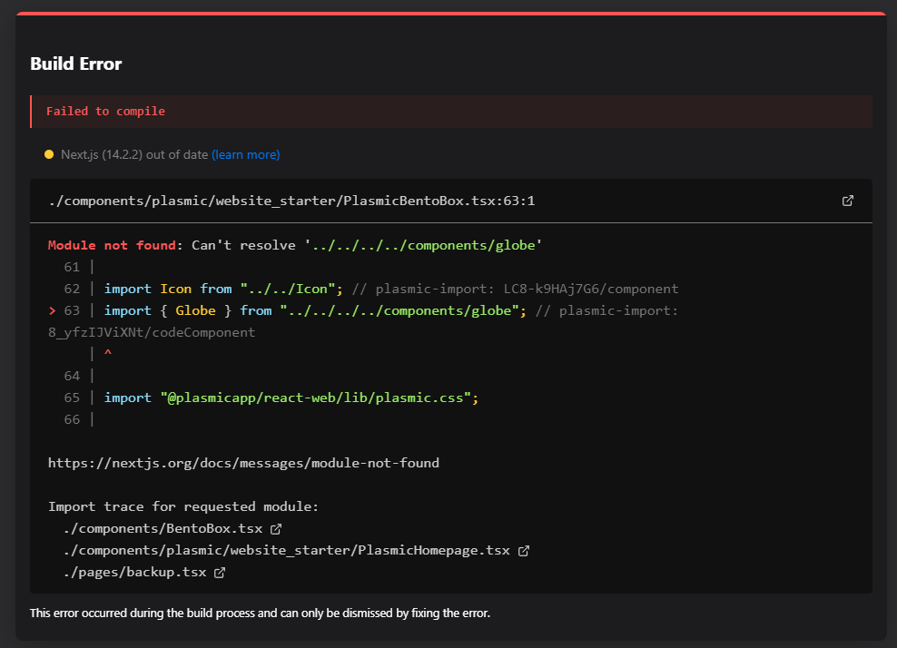The image size is (897, 648).
Task: Click the open-in-editor icon beside PlasmicBentoBox.tsx:63:1
Action: click(x=848, y=201)
